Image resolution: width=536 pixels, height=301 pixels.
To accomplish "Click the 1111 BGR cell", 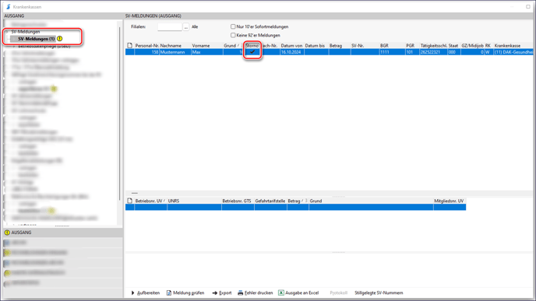I will click(392, 52).
